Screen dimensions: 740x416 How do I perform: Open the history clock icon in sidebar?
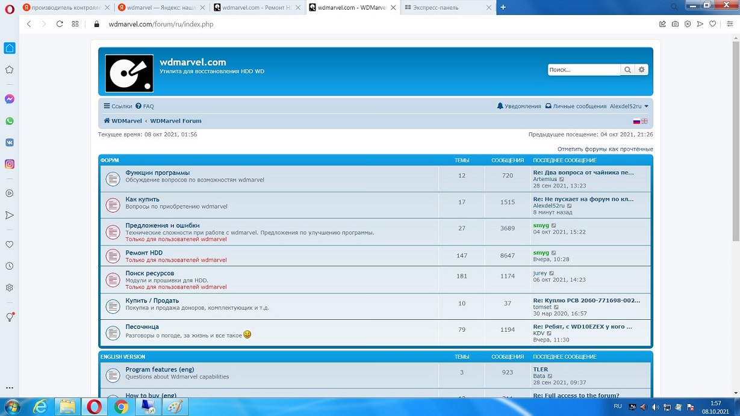pyautogui.click(x=10, y=266)
